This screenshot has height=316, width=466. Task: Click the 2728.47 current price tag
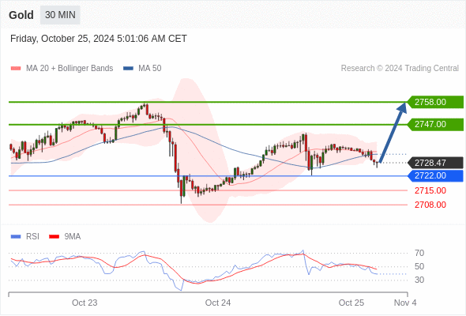click(x=435, y=163)
